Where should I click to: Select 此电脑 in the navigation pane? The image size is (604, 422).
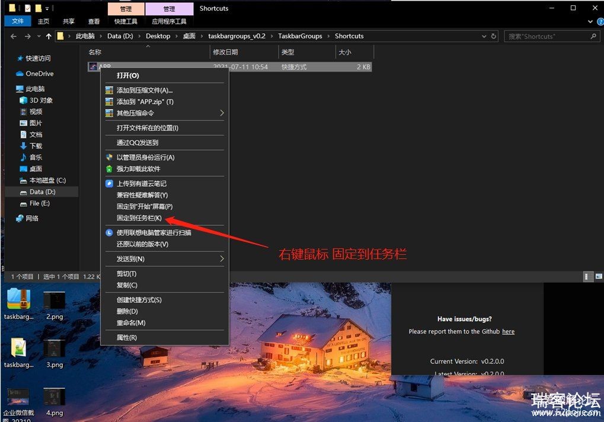30,89
